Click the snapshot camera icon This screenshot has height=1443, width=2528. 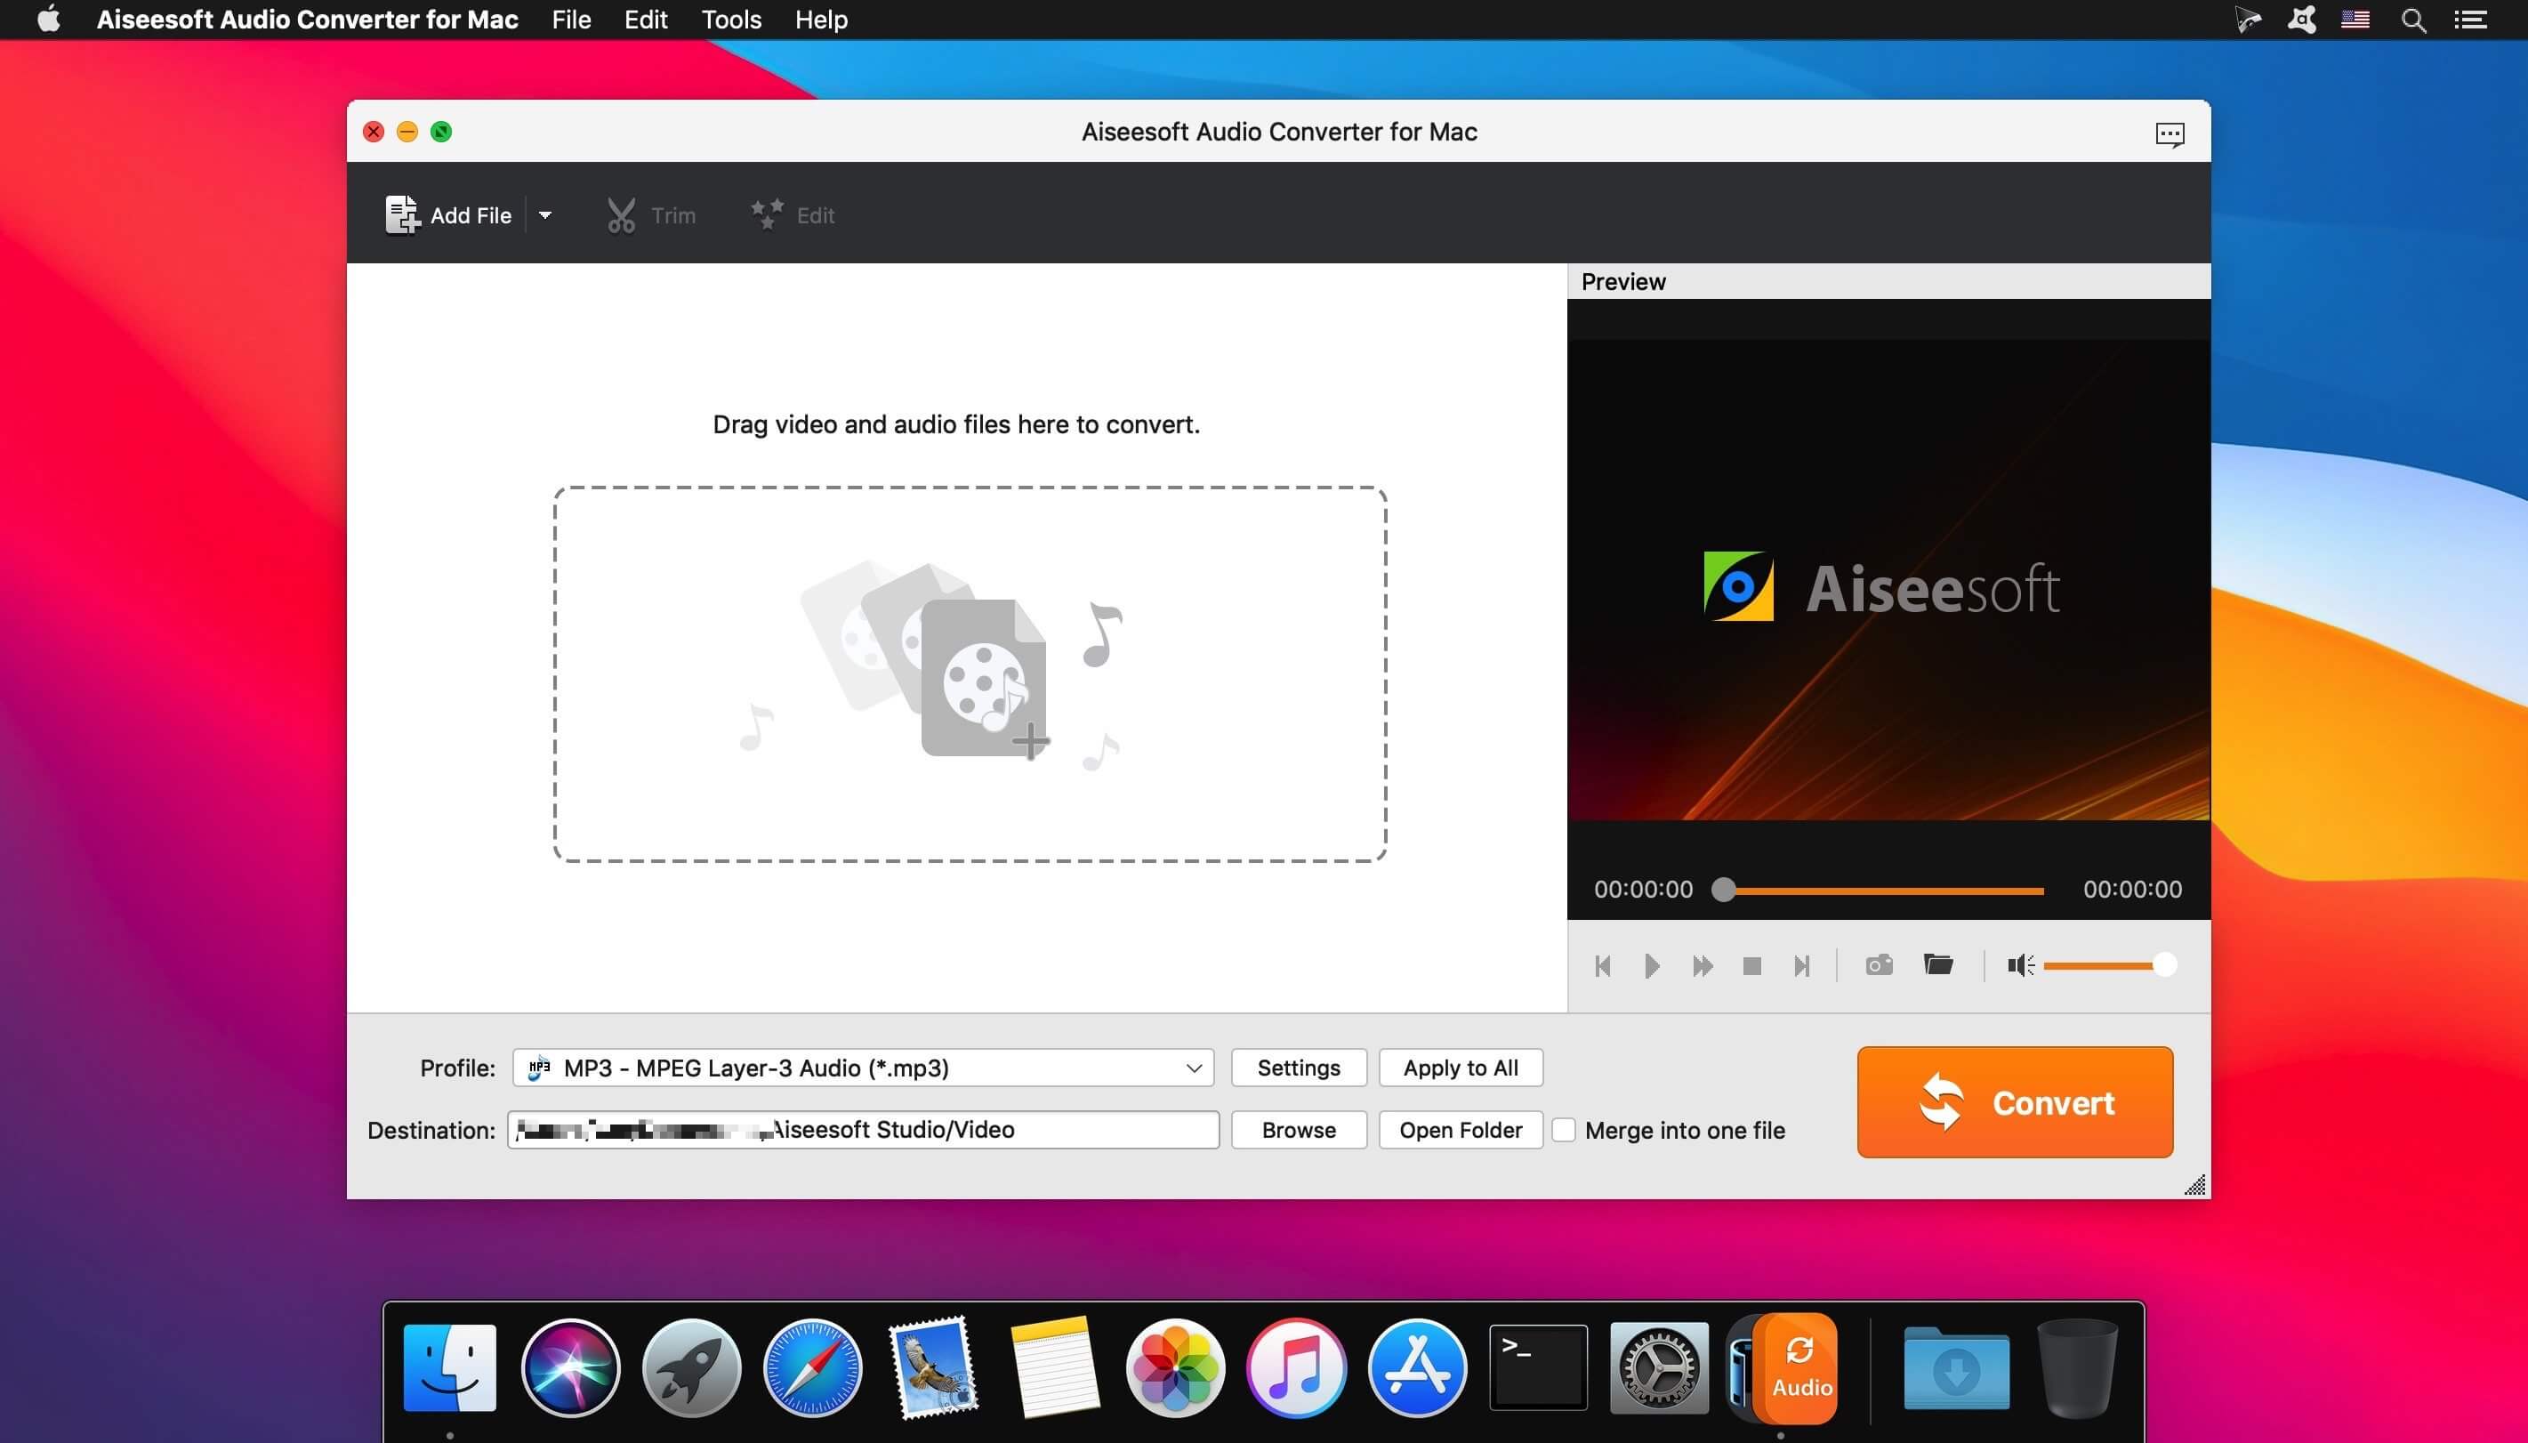click(1878, 965)
